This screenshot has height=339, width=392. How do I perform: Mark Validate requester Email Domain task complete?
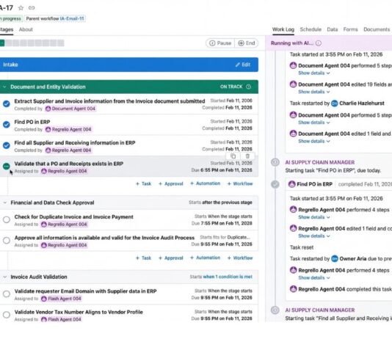(7, 294)
